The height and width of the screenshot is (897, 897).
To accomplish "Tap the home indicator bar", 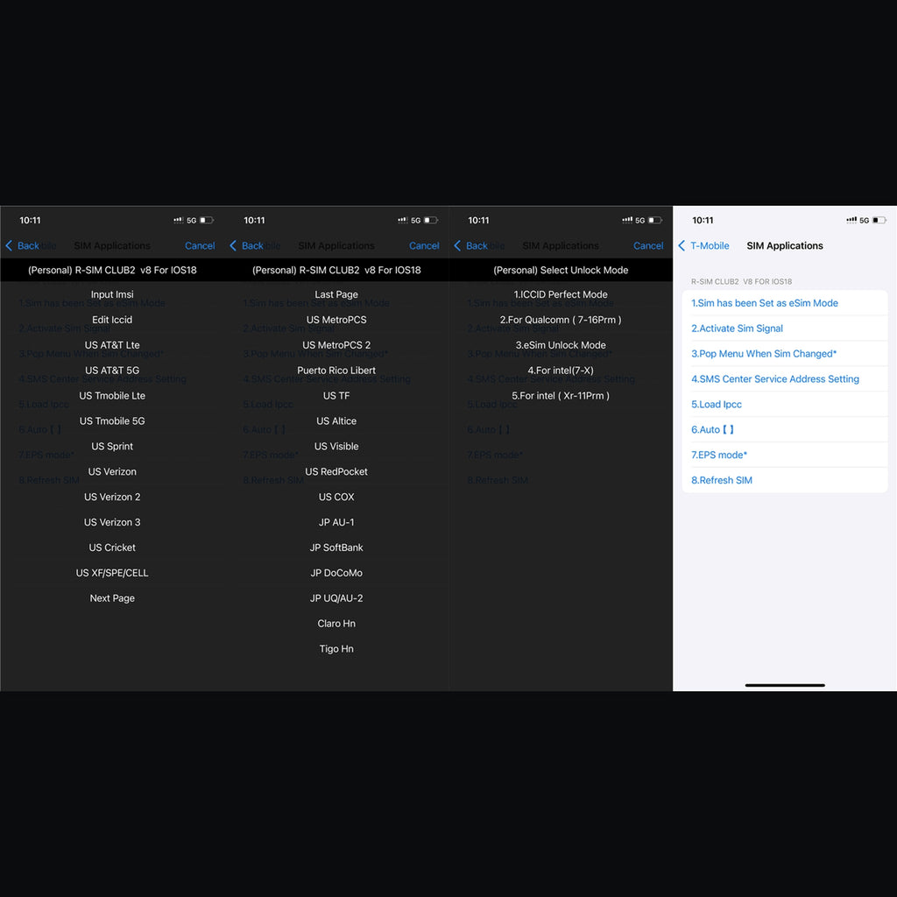I will tap(785, 685).
